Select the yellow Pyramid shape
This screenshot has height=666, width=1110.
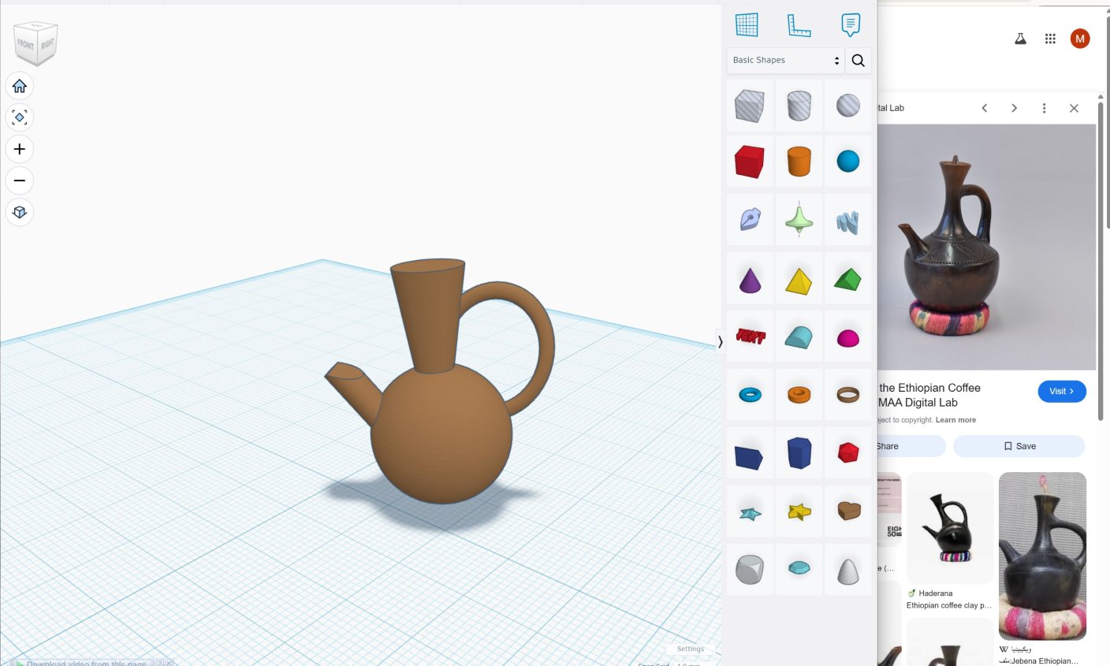(x=799, y=280)
